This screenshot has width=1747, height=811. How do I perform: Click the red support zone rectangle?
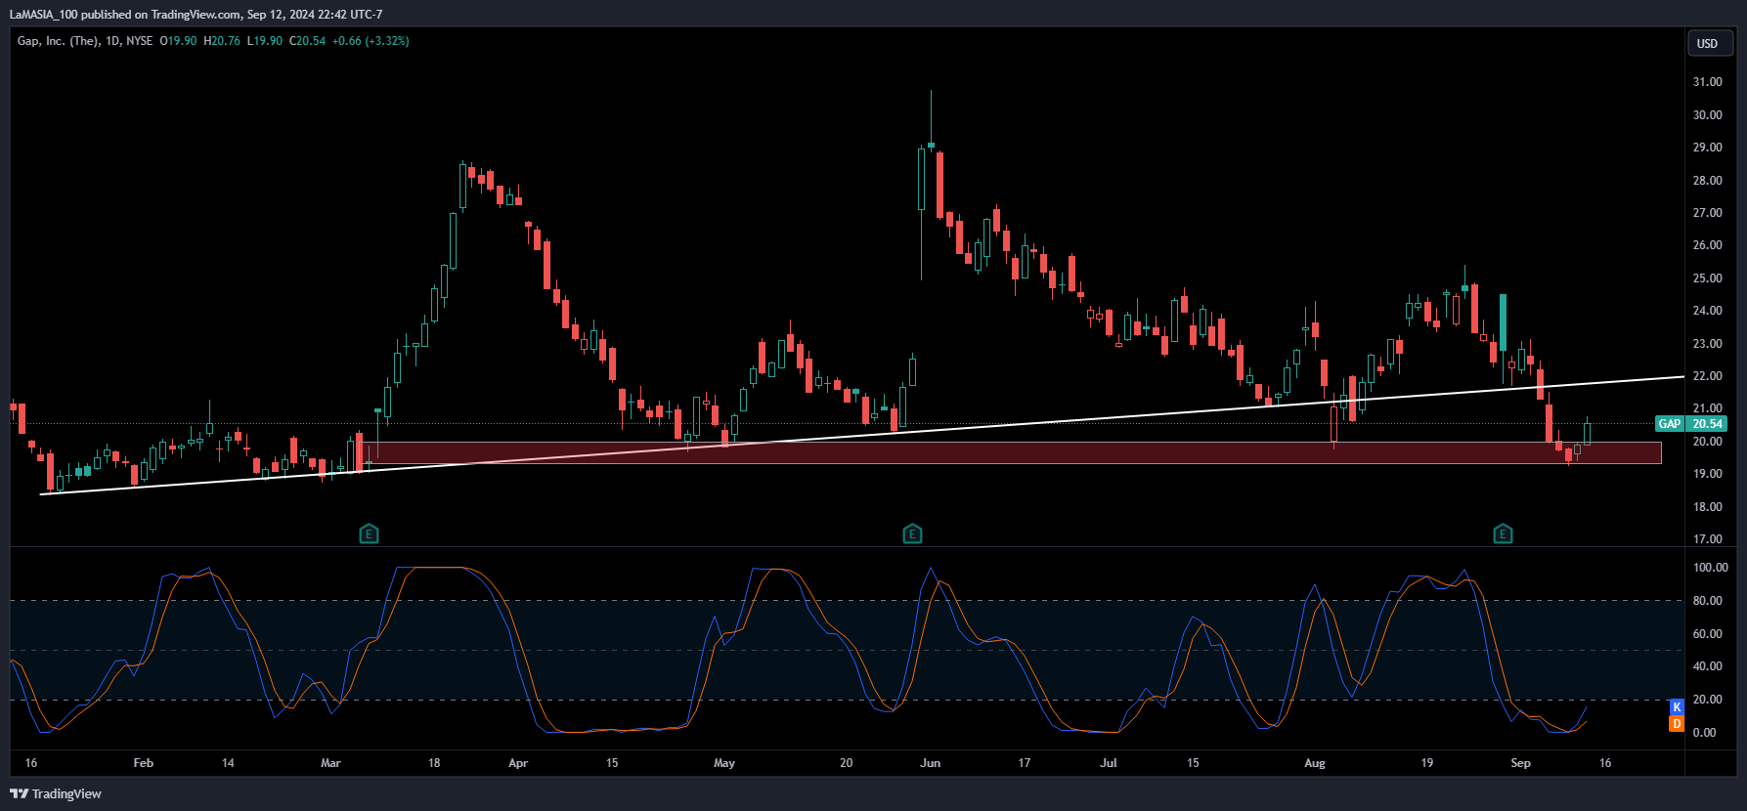click(1013, 452)
